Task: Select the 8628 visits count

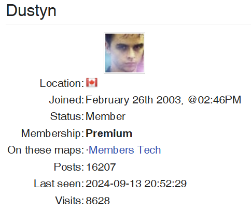Action: [97, 201]
